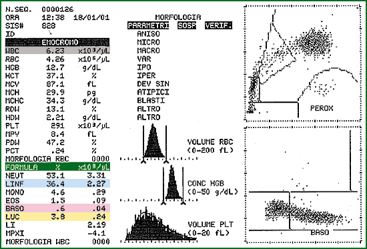Viewport: 367px width, 249px height.
Task: Click the SOSP column header
Action: click(x=187, y=26)
